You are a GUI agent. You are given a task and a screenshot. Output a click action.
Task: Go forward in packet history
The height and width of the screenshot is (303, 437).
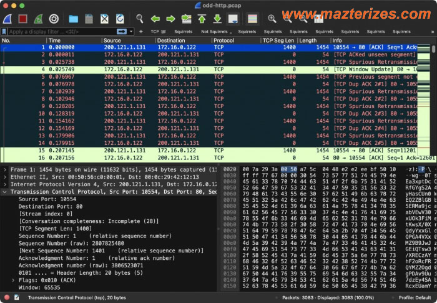tap(170, 19)
